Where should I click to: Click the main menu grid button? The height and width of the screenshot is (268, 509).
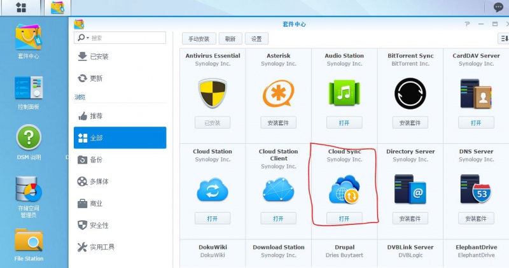(x=21, y=8)
